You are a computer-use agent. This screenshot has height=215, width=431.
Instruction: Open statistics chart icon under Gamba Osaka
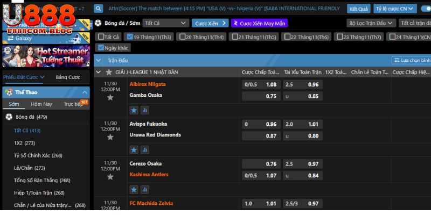click(x=145, y=110)
